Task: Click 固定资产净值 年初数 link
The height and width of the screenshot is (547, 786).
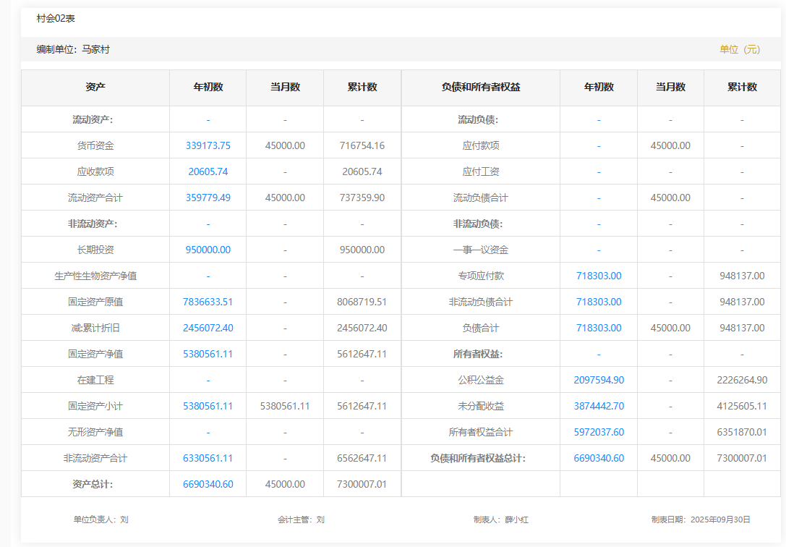Action: [x=208, y=354]
